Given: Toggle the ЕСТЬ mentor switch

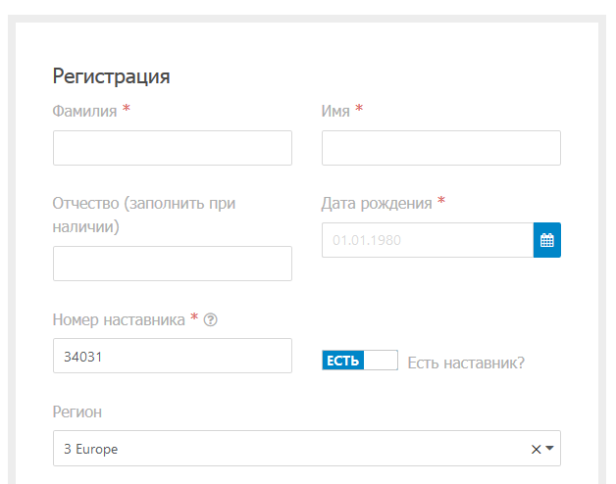Looking at the screenshot, I should point(360,360).
